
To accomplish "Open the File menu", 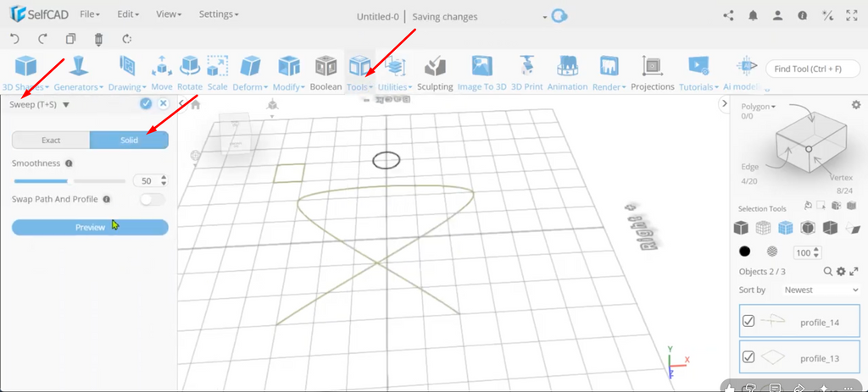I will pyautogui.click(x=90, y=14).
